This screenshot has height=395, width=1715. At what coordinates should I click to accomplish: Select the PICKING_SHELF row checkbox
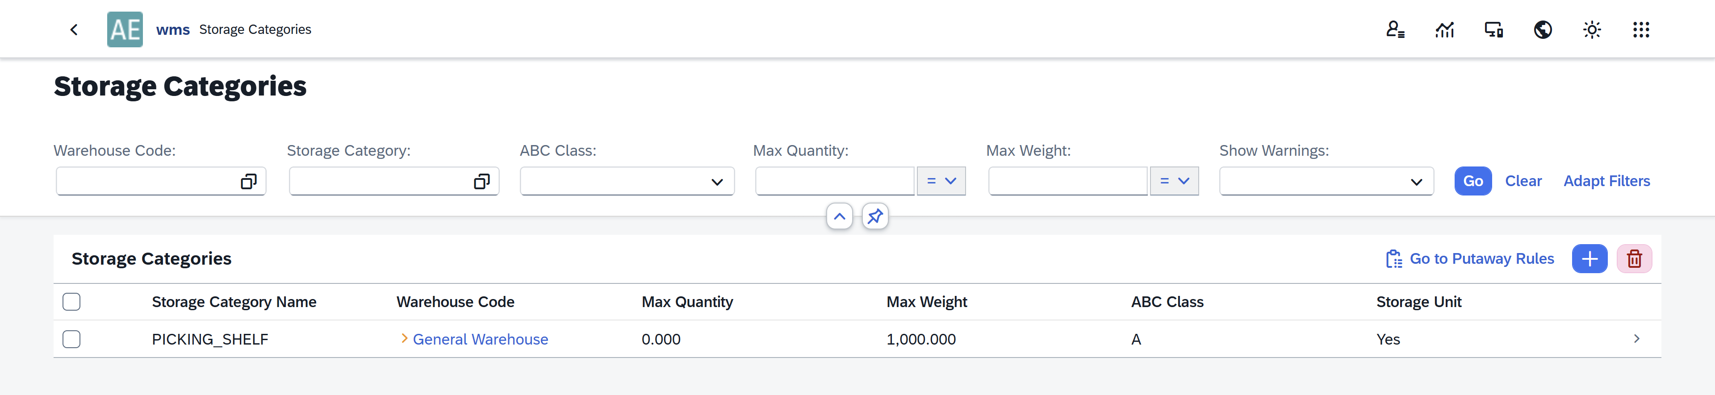[71, 339]
